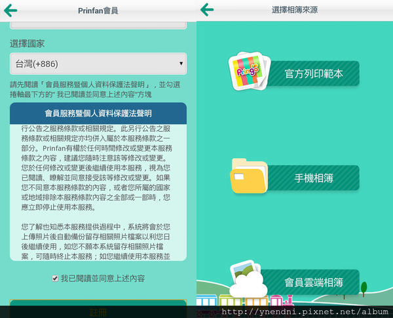The image size is (393, 318).
Task: Tap the cloud photo icon
Action: coord(248,279)
